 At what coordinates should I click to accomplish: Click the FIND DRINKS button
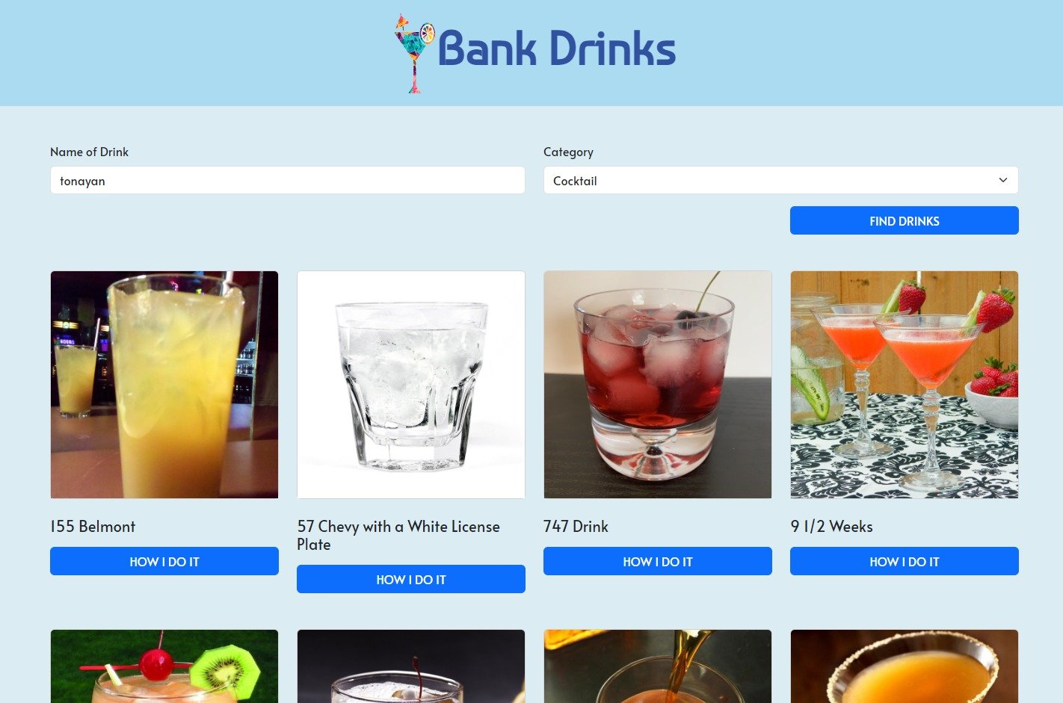click(x=905, y=220)
